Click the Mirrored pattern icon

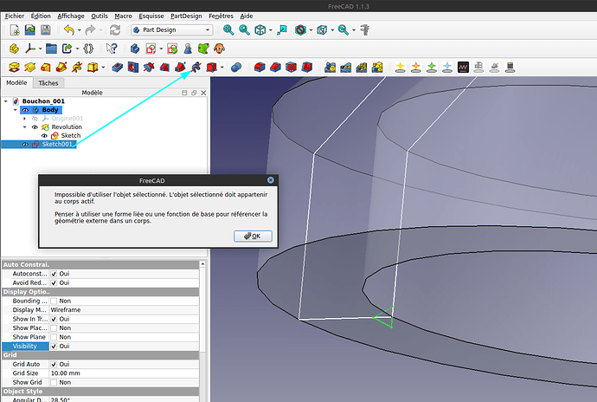331,68
